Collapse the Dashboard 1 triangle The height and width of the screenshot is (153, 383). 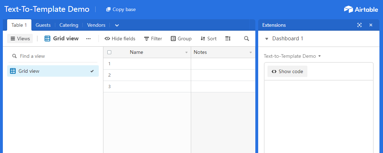click(267, 39)
